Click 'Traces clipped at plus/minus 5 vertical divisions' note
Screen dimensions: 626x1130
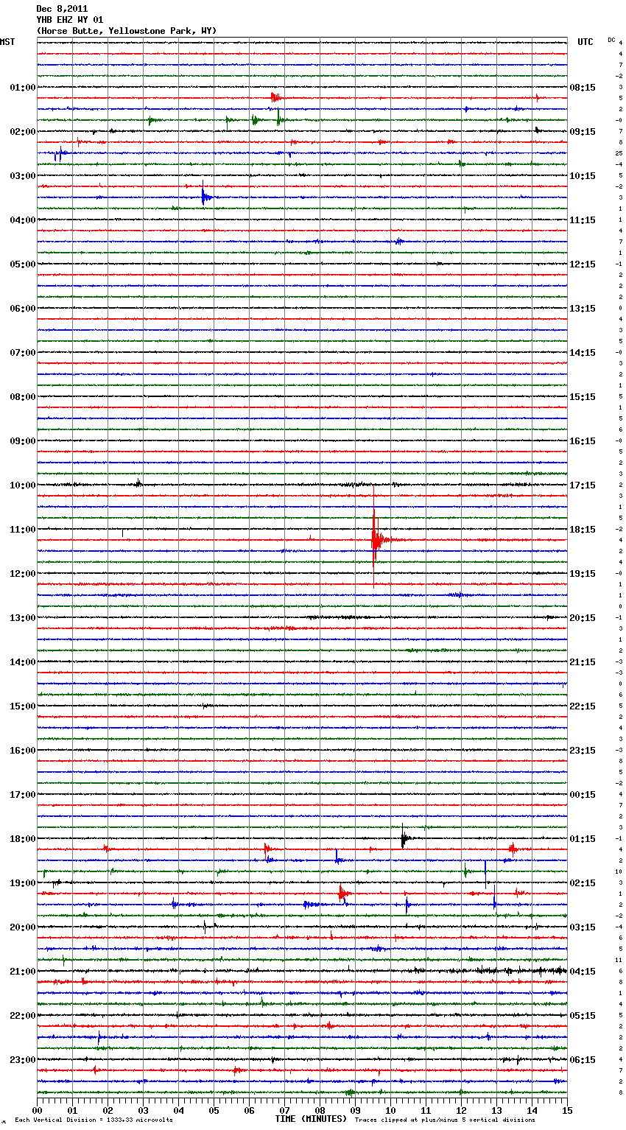coord(445,1120)
